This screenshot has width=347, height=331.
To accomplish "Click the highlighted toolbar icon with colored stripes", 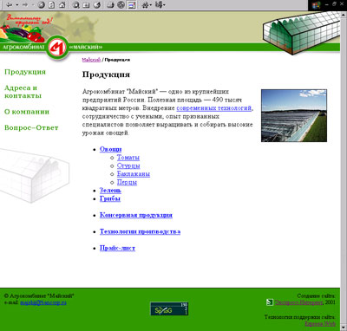I will tap(132, 5).
